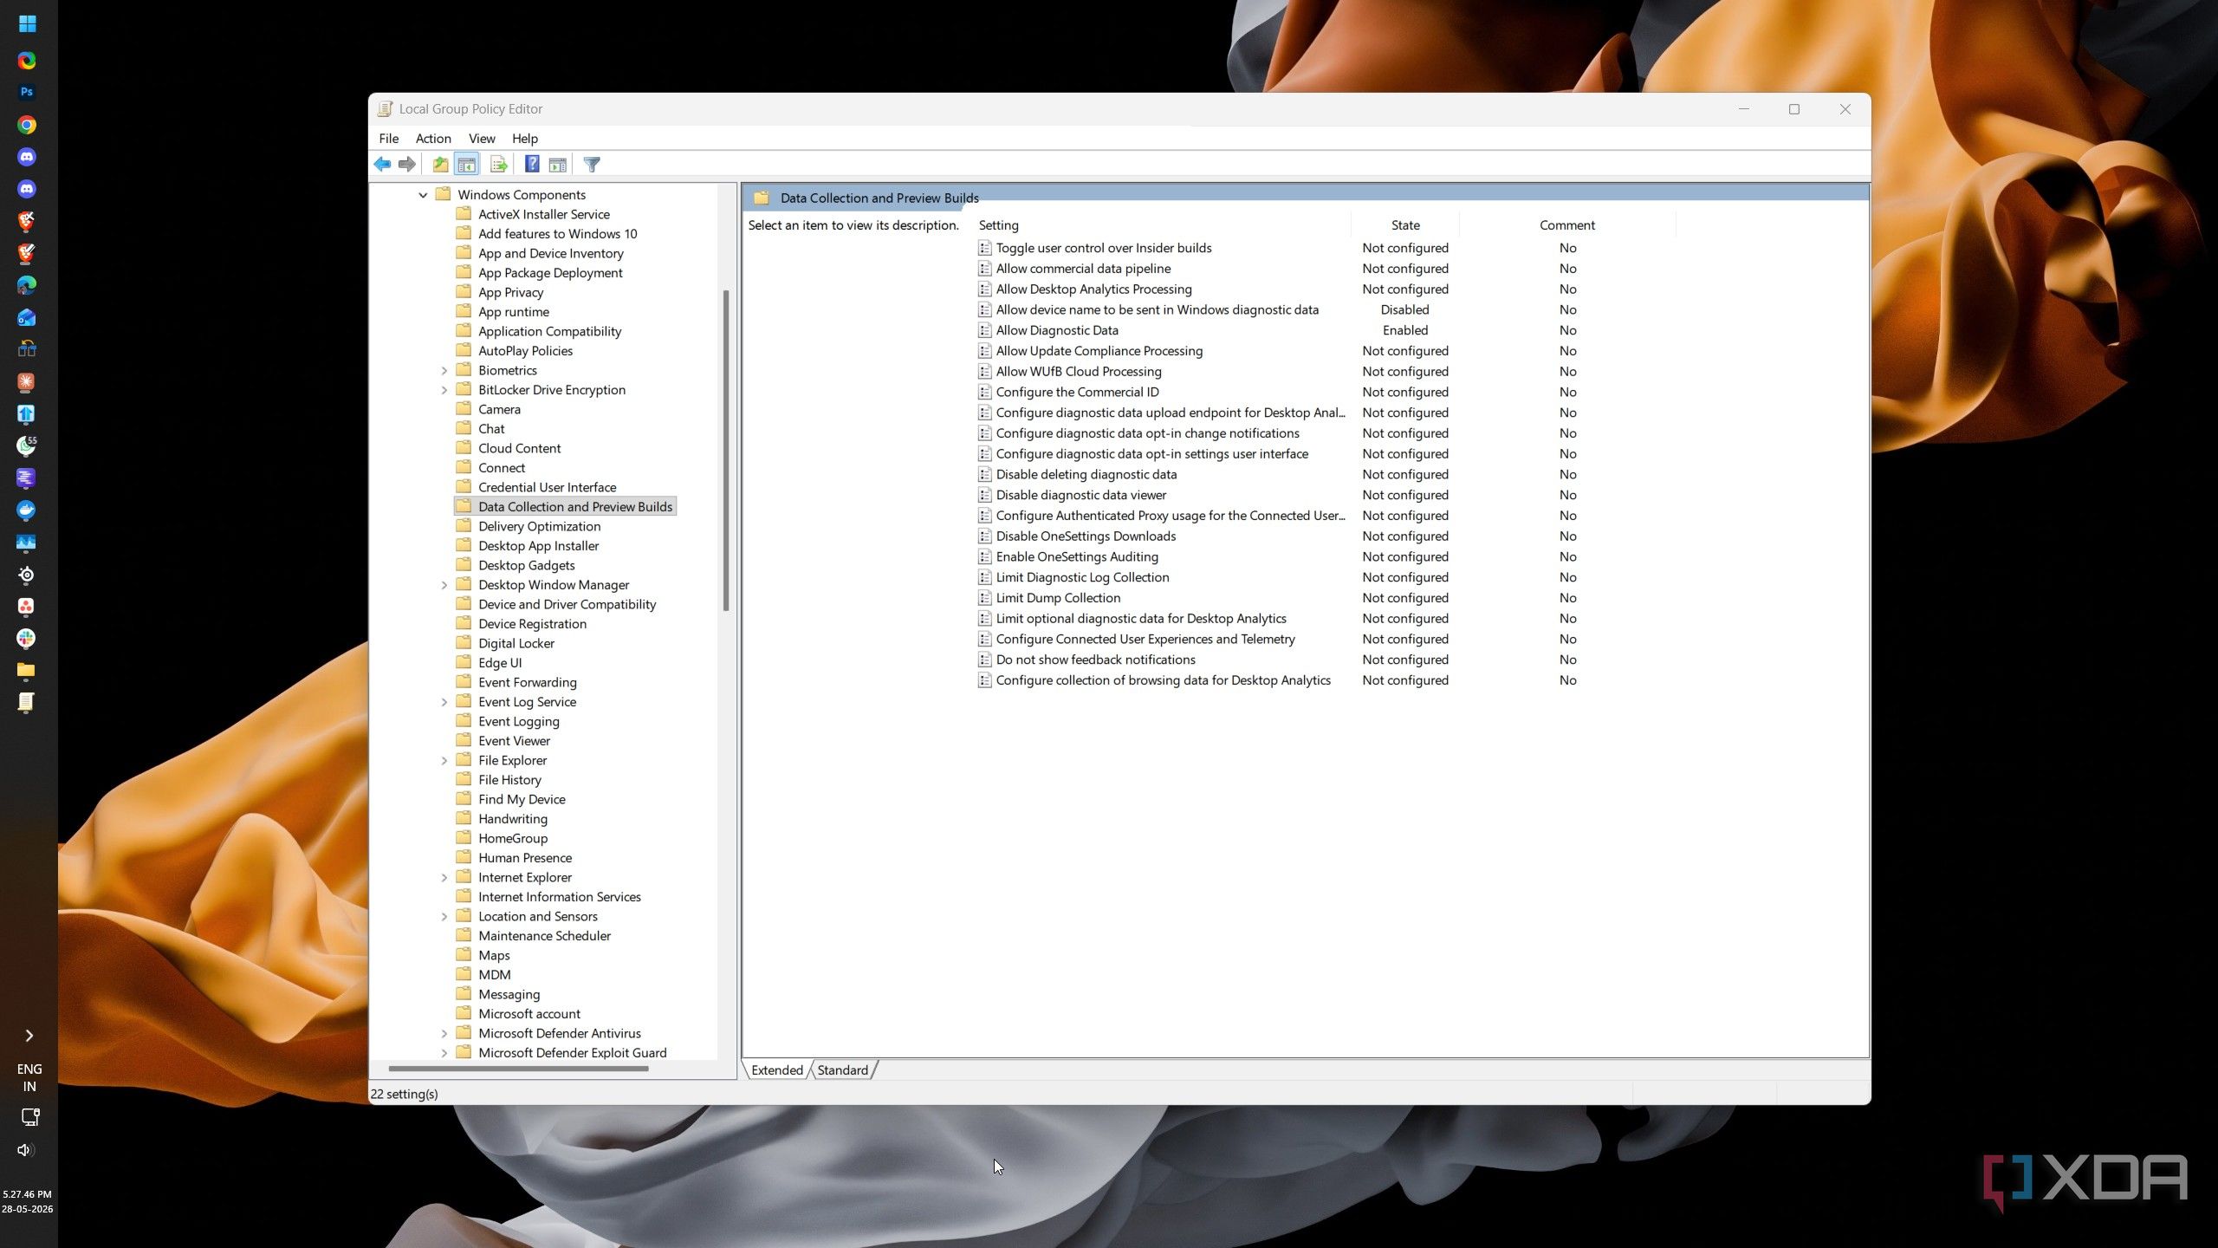Select the App Privacy folder

(510, 292)
